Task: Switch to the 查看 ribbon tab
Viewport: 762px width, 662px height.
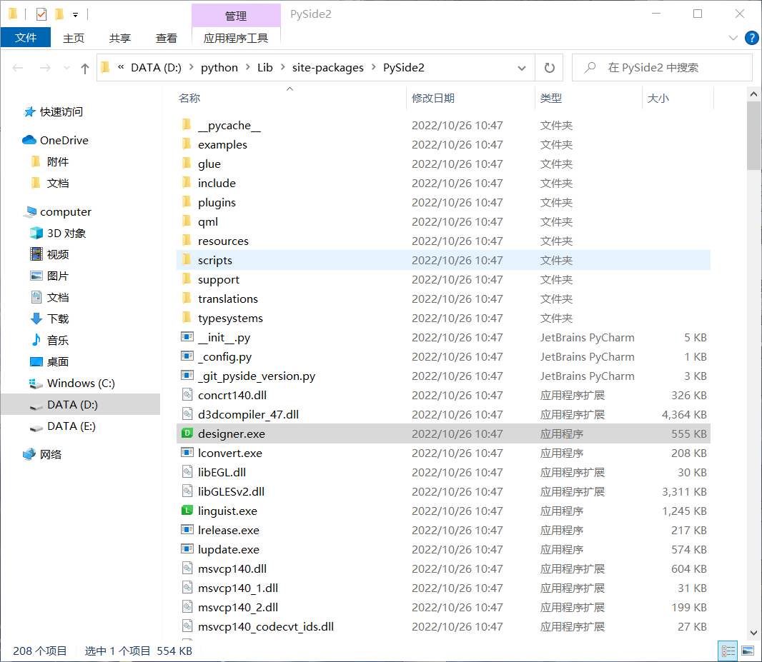Action: click(x=167, y=38)
